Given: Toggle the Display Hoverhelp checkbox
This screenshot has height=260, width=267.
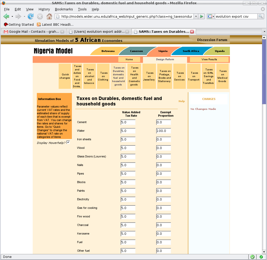Looking at the screenshot, I should click(x=68, y=142).
